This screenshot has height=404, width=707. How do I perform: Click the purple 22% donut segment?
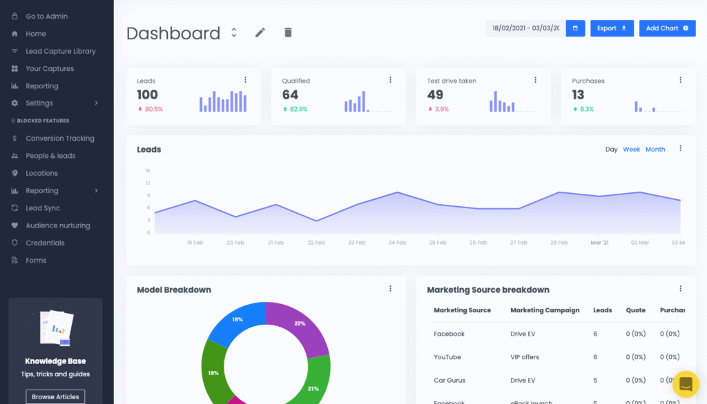tap(301, 323)
